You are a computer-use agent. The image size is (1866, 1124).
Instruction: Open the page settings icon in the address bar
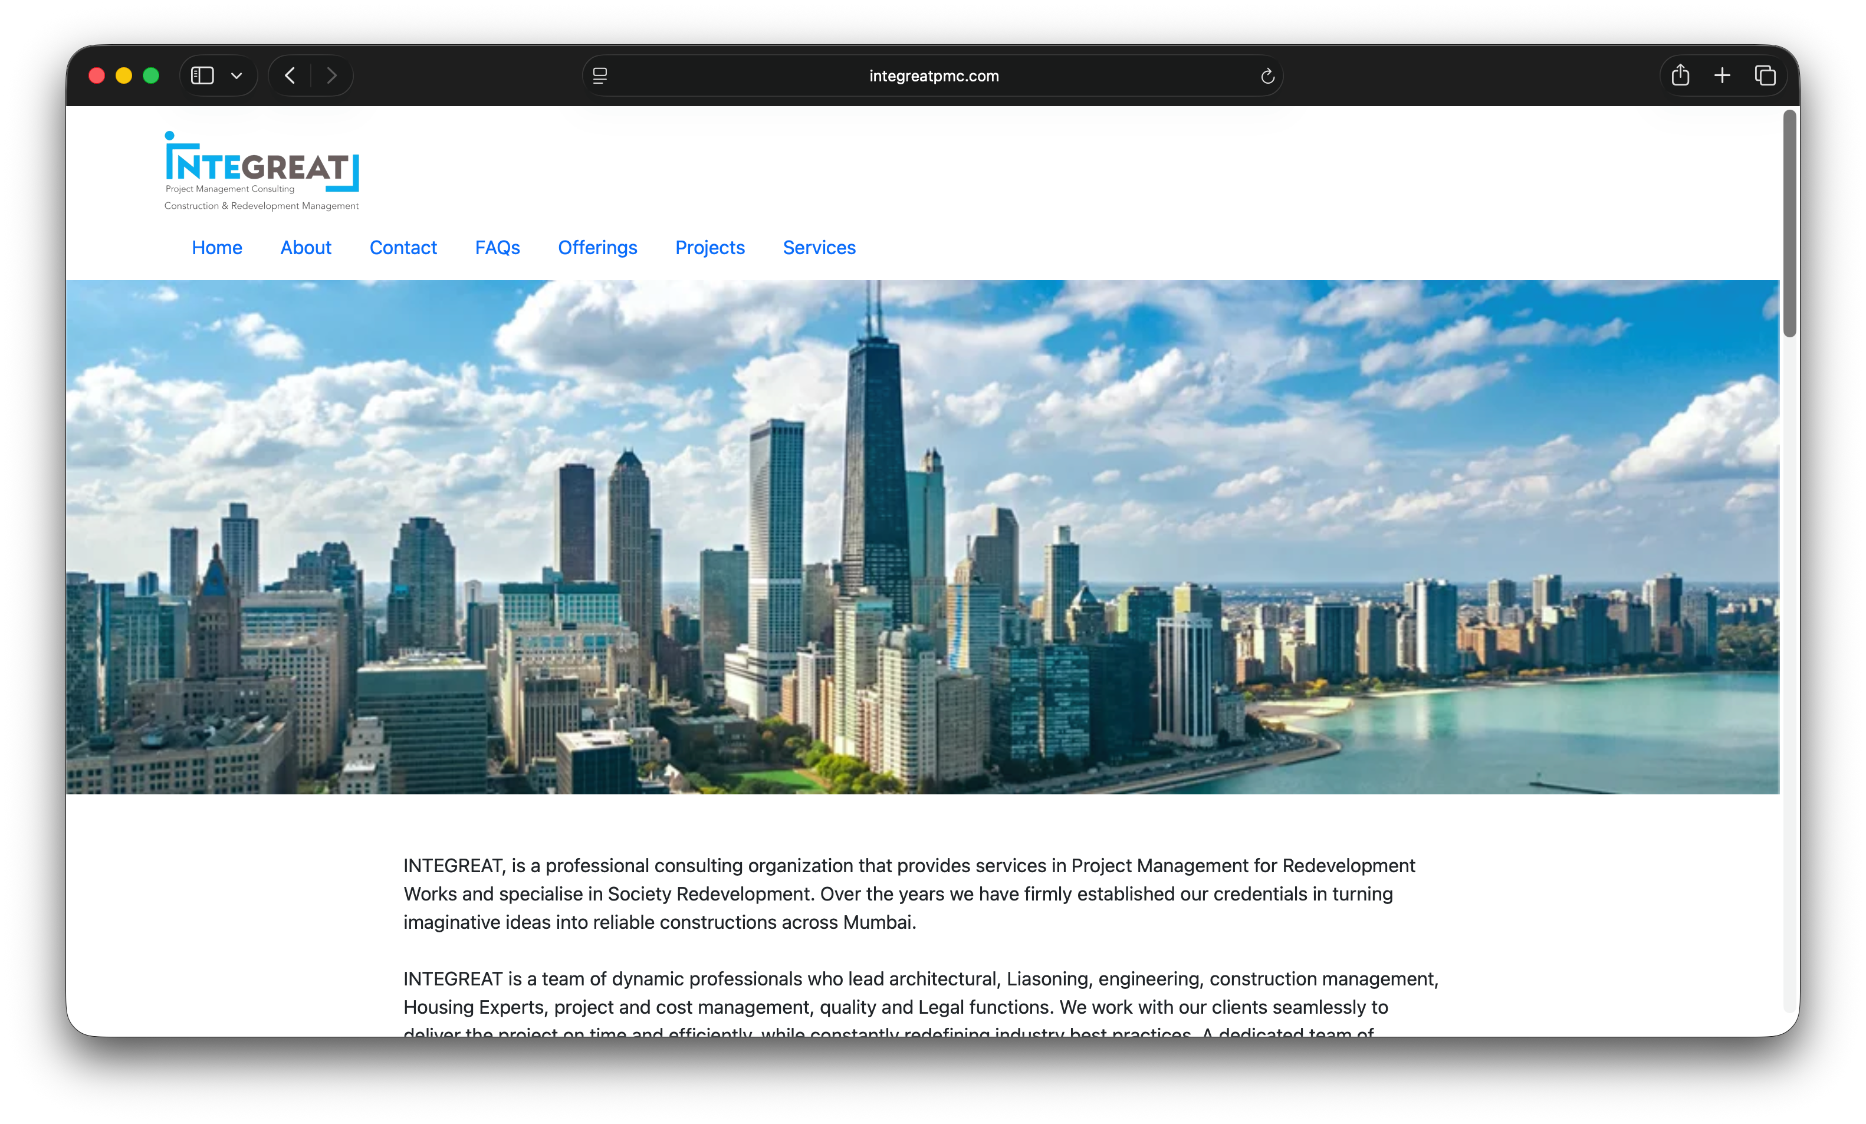pyautogui.click(x=600, y=75)
